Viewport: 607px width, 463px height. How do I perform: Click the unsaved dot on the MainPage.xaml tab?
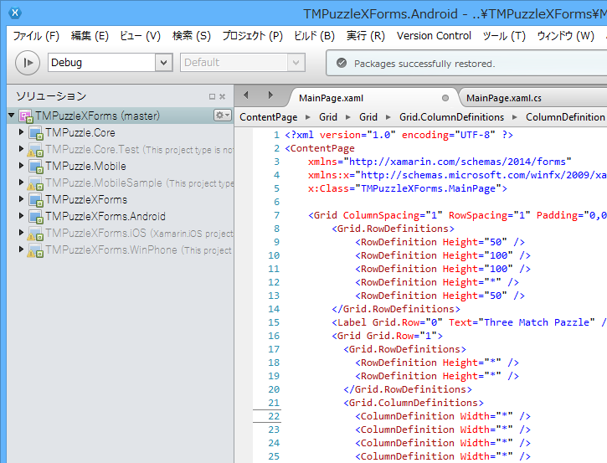click(445, 98)
